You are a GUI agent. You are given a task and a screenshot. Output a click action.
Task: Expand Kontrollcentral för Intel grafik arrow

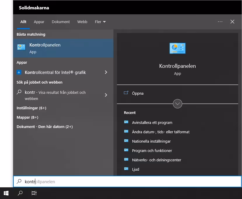pyautogui.click(x=106, y=72)
